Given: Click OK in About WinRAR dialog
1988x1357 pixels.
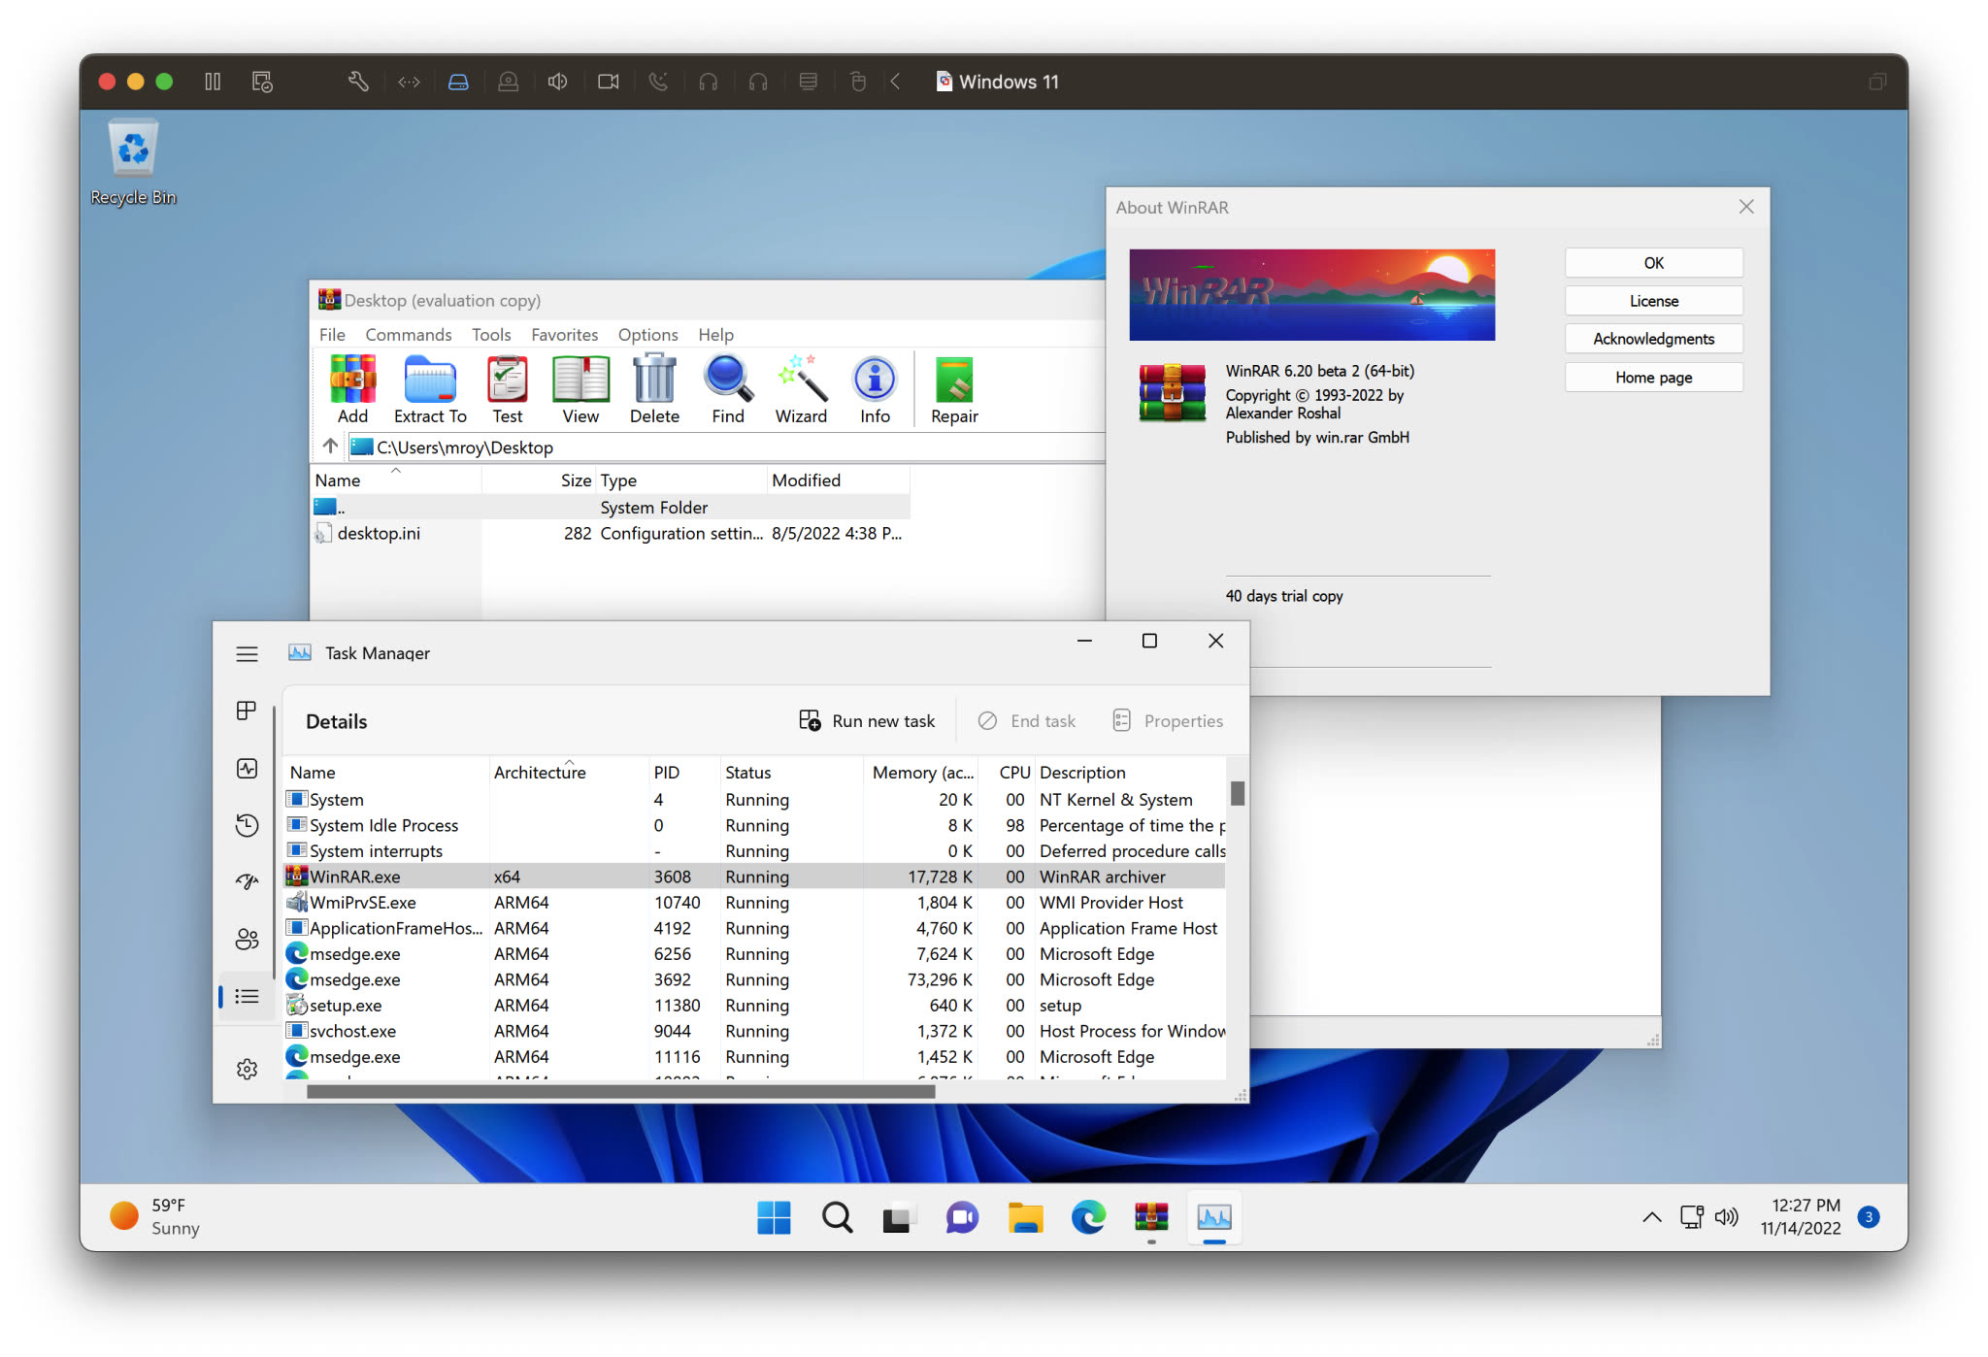Looking at the screenshot, I should click(1653, 263).
